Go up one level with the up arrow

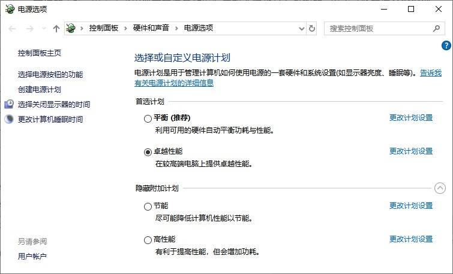56,29
